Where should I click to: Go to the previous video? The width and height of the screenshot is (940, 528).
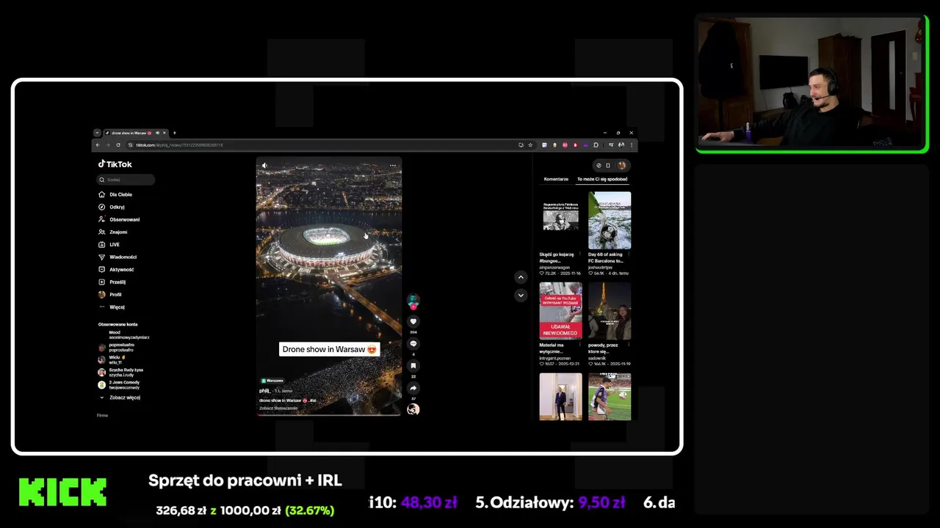521,277
